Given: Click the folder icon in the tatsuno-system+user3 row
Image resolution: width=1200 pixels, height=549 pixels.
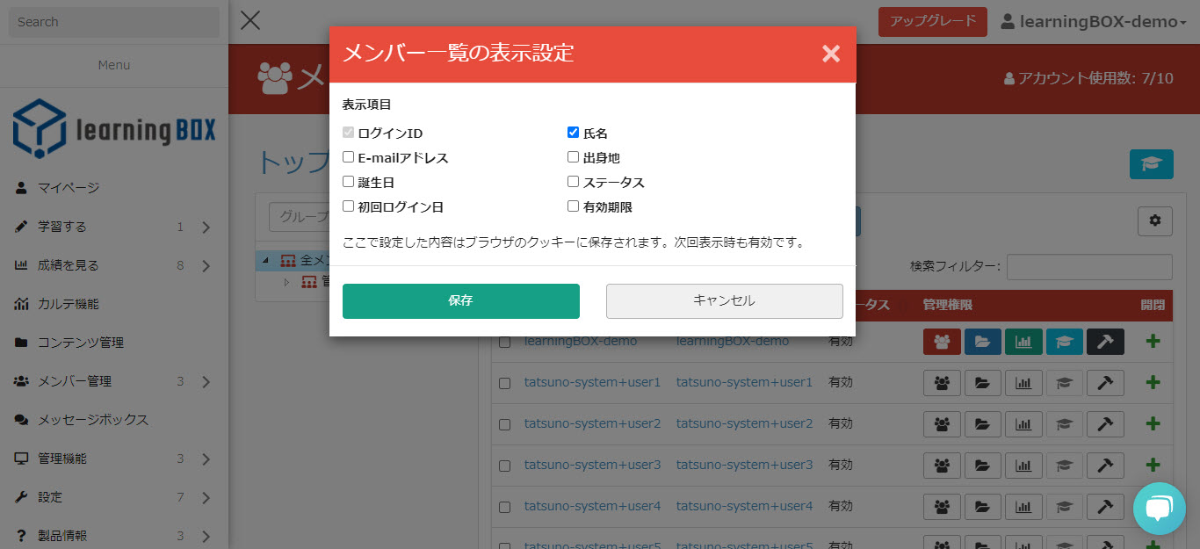Looking at the screenshot, I should click(x=983, y=466).
